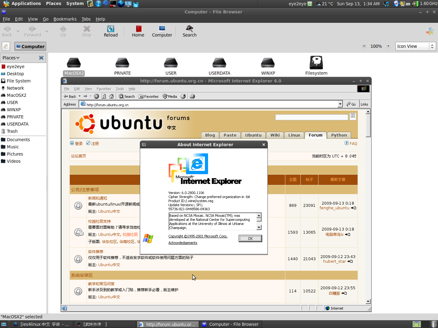This screenshot has width=438, height=328.
Task: Click the CPU frequency monitor 1.60 GHz
Action: coord(425,4)
